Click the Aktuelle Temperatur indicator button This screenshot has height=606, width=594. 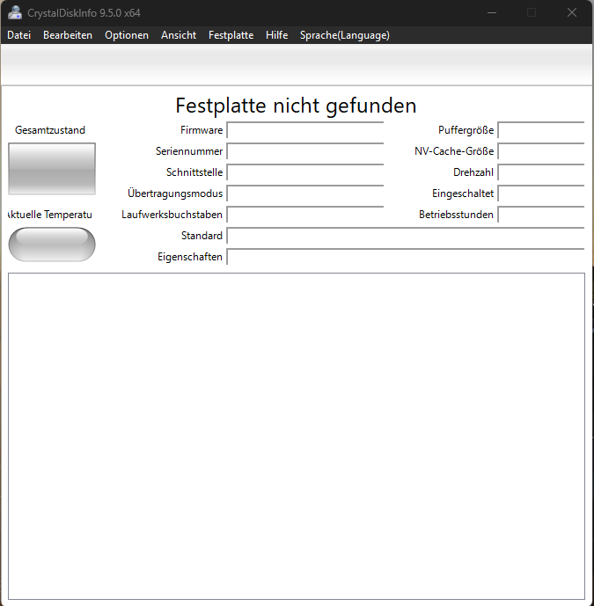[52, 245]
